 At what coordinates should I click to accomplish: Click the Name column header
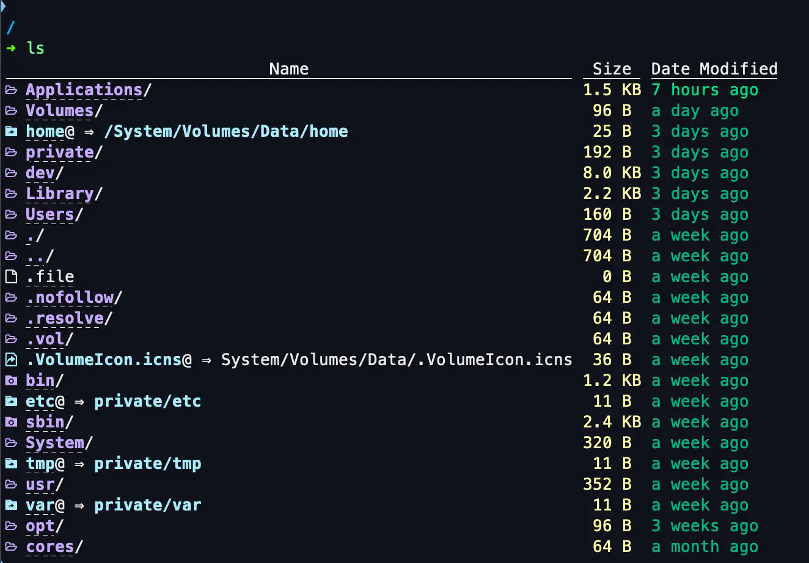288,69
